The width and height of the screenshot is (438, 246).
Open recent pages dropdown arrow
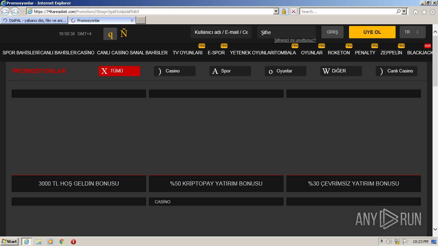[22, 12]
